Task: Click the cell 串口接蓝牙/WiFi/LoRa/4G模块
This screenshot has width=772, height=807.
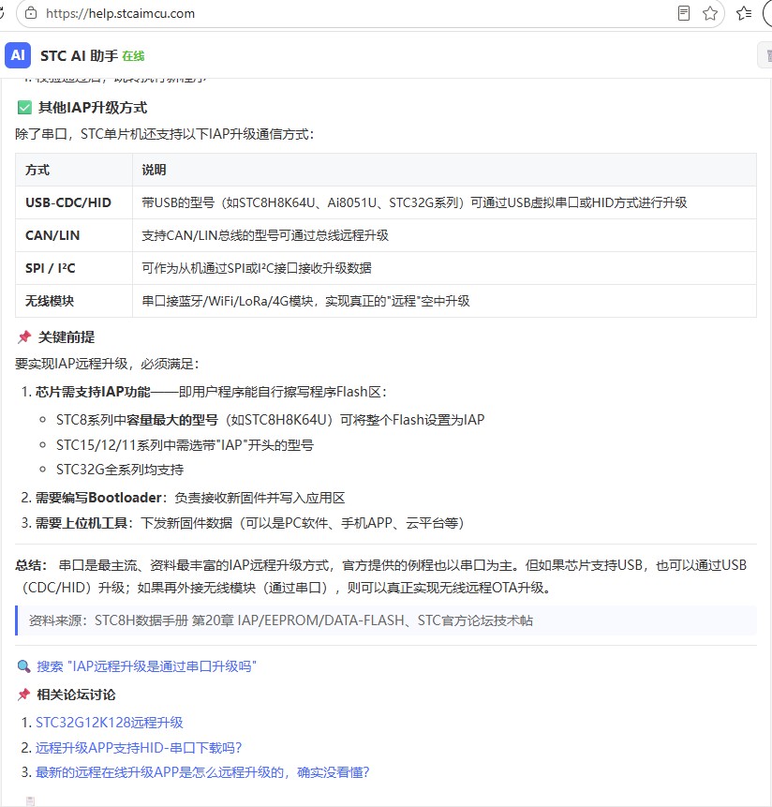Action: point(444,301)
